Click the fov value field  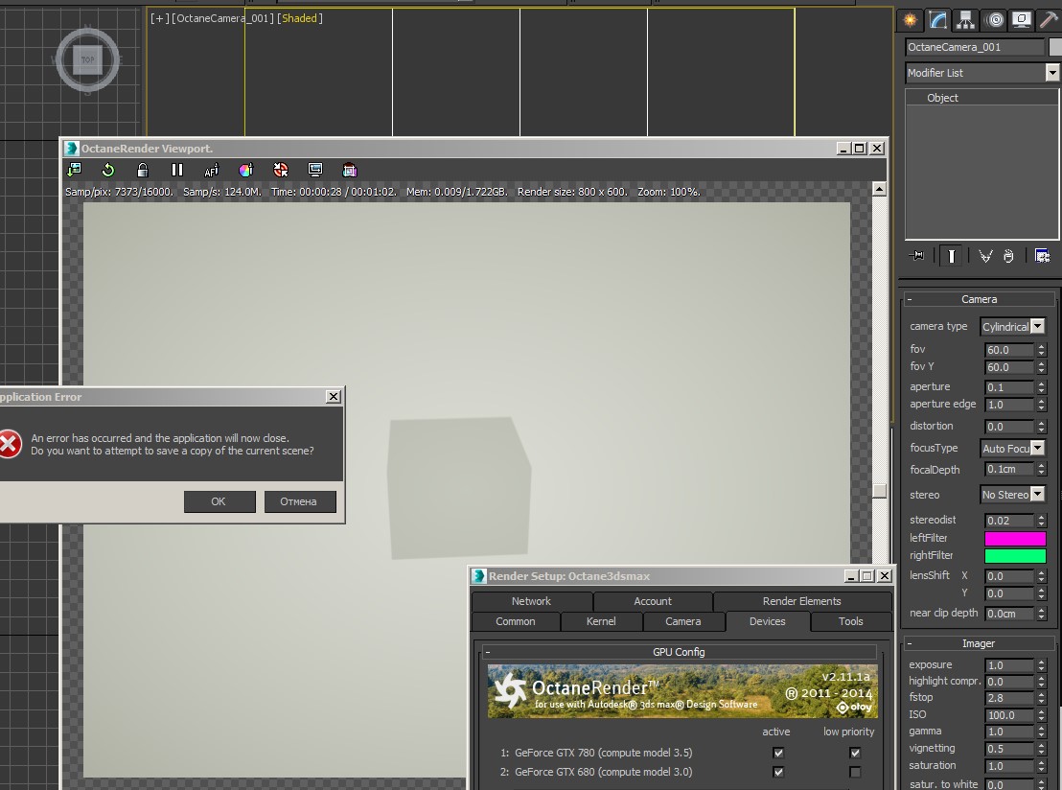[x=1009, y=350]
